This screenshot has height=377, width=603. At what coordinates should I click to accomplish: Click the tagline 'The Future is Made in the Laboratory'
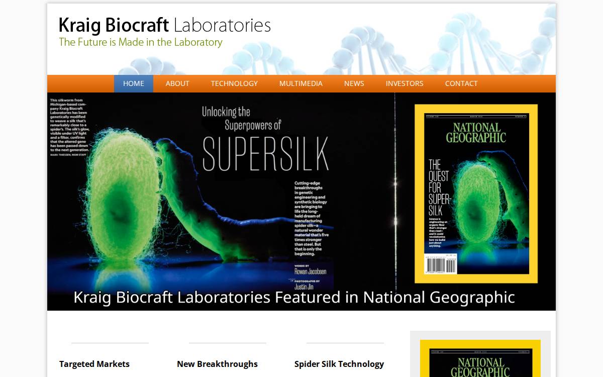pyautogui.click(x=141, y=42)
